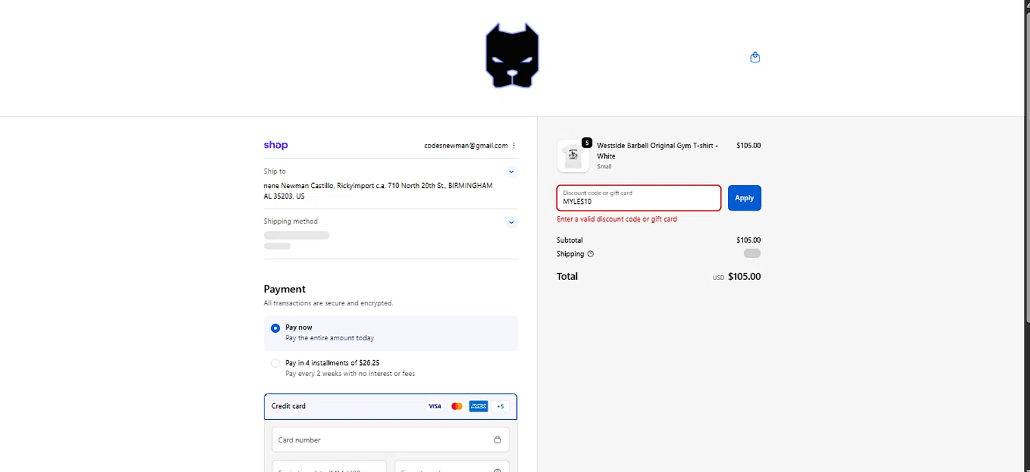Click the Mastercard icon
Viewport: 1030px width, 472px height.
[x=457, y=406]
